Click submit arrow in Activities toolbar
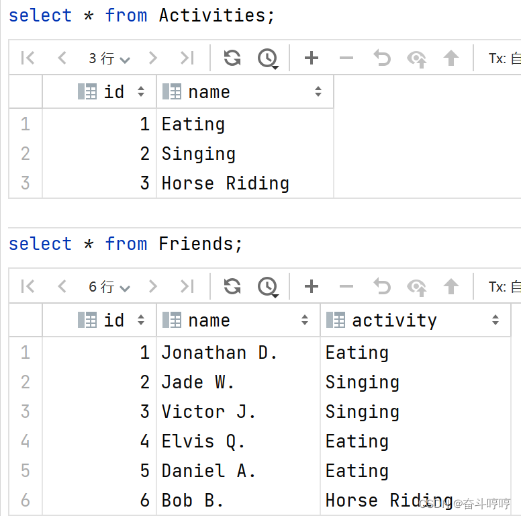This screenshot has width=521, height=516. (x=451, y=58)
